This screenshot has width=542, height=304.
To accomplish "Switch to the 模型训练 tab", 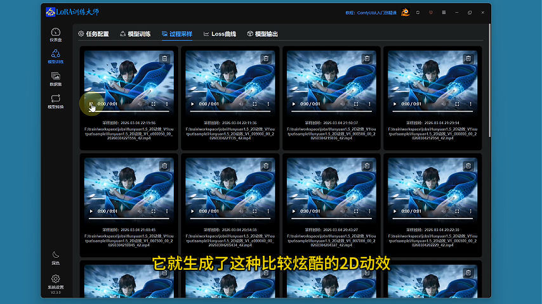I will tap(135, 34).
